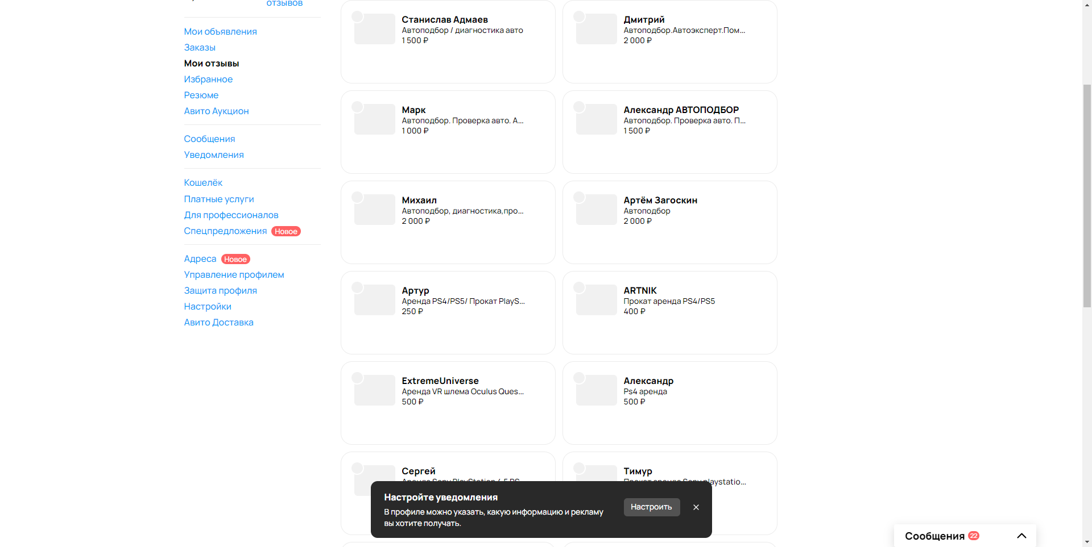
Task: Open Кошелёк link in the sidebar
Action: point(203,182)
